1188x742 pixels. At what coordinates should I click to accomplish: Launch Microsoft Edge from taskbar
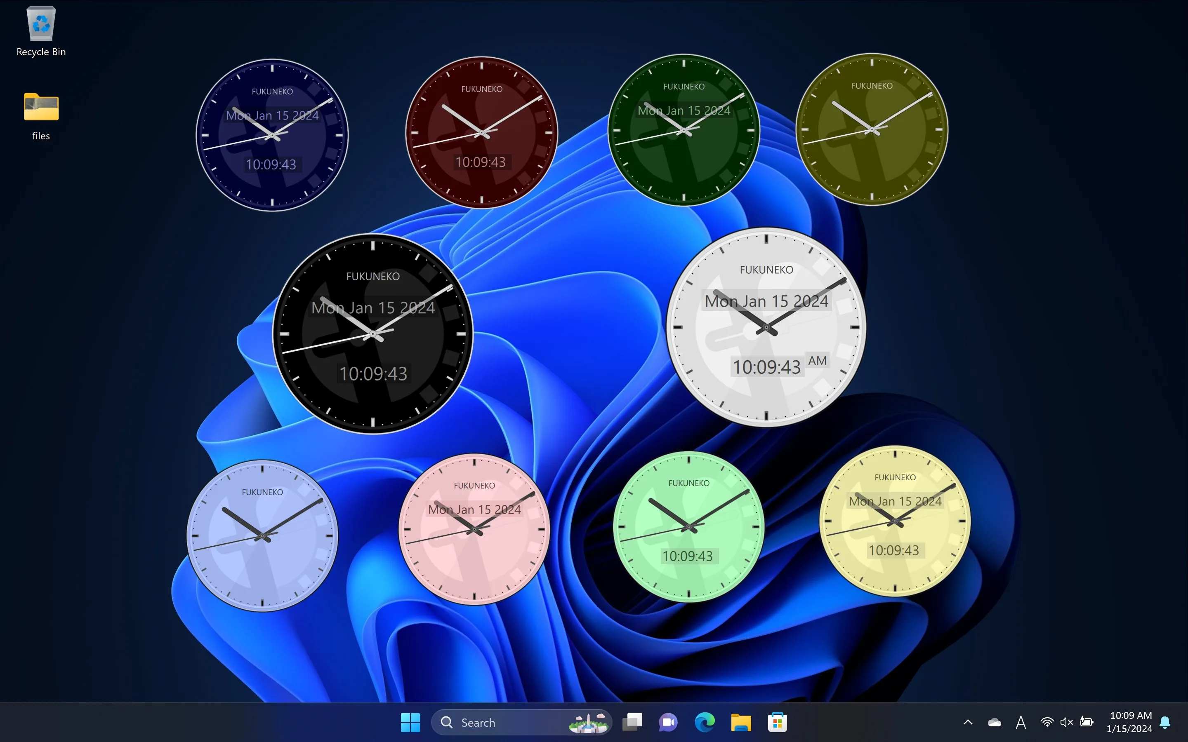click(705, 722)
